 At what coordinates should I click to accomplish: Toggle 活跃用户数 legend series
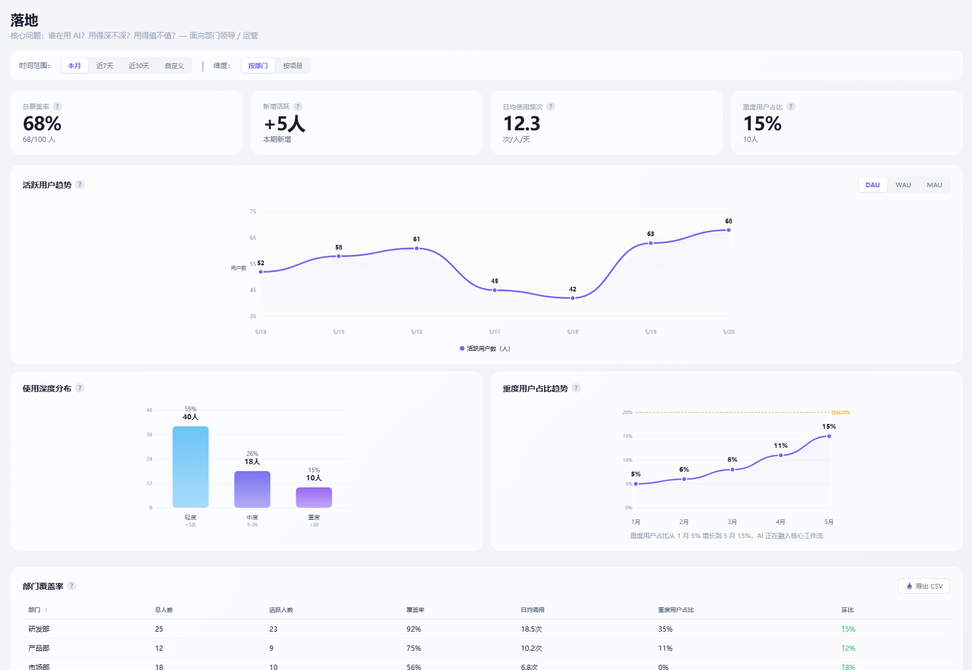[x=485, y=348]
